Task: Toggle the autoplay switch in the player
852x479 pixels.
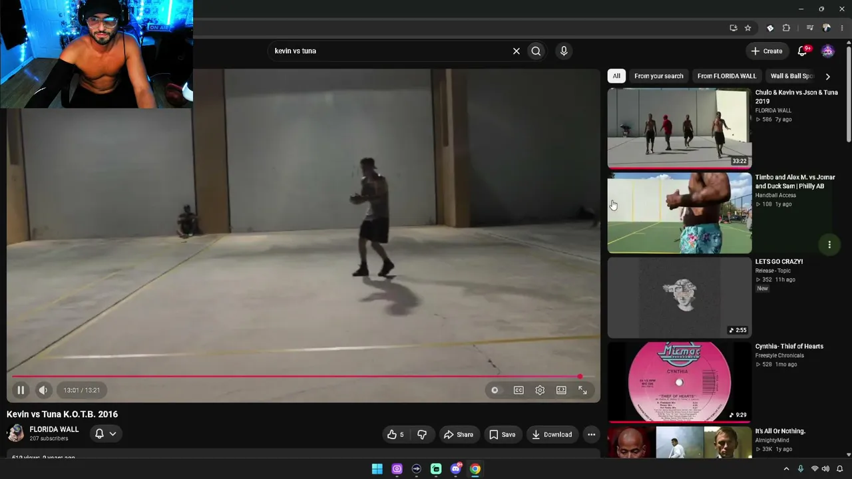Action: tap(495, 391)
